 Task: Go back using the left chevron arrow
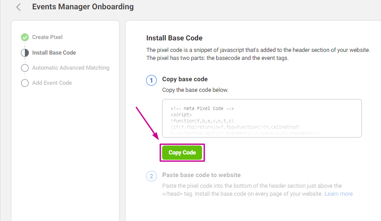pyautogui.click(x=19, y=7)
